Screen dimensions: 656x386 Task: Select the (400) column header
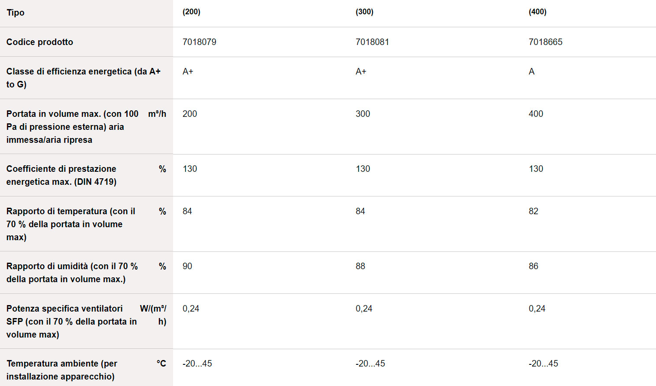pyautogui.click(x=537, y=12)
